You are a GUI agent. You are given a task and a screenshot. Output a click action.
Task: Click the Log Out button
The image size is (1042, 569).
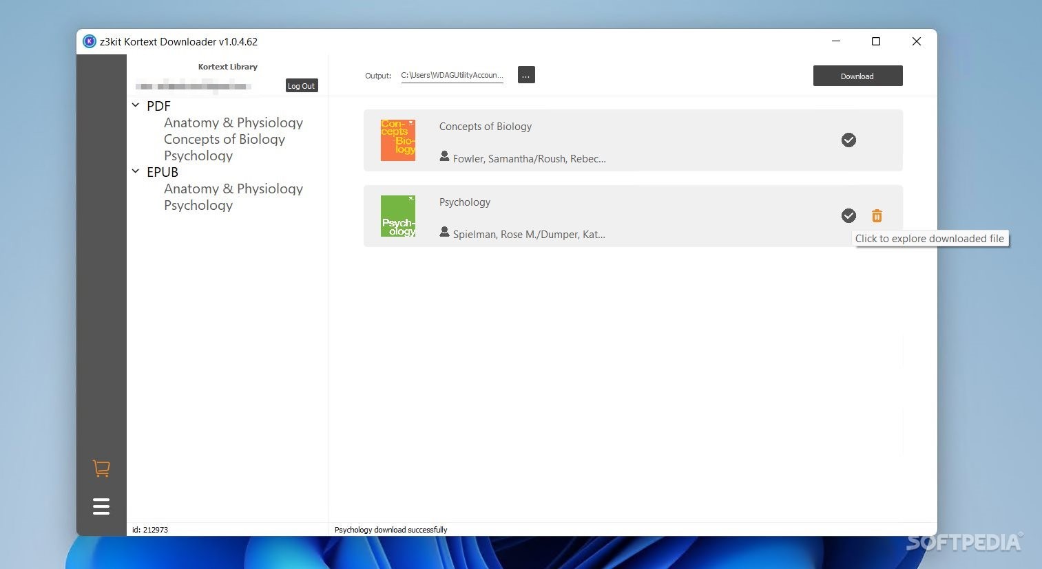point(302,85)
